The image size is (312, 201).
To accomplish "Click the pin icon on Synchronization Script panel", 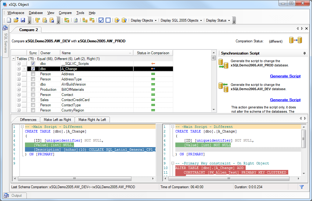I will [x=304, y=53].
